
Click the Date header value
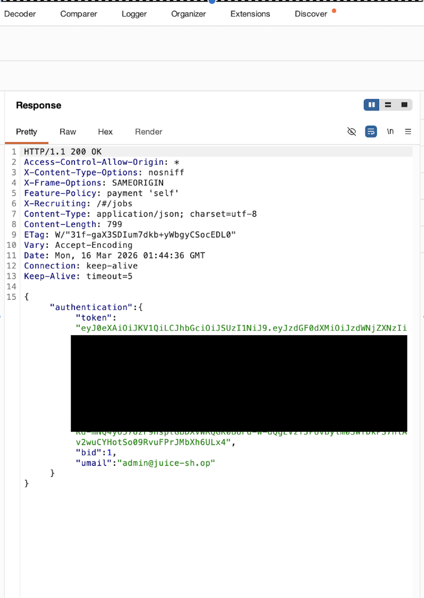tap(130, 255)
